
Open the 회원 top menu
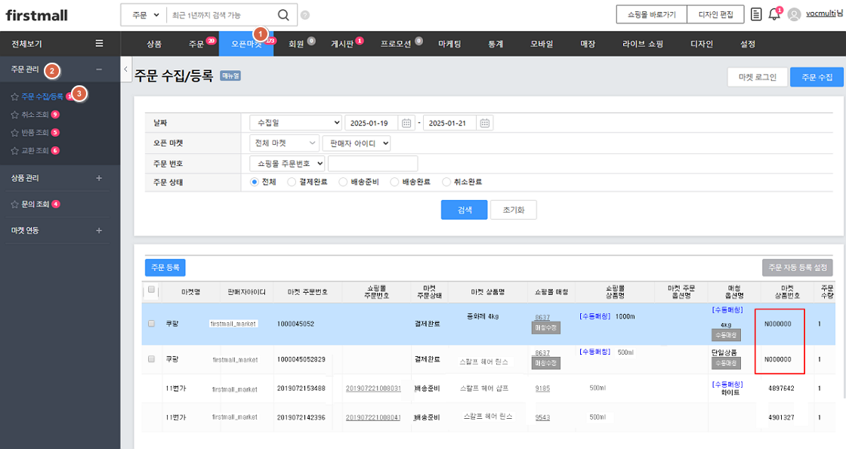click(x=297, y=44)
